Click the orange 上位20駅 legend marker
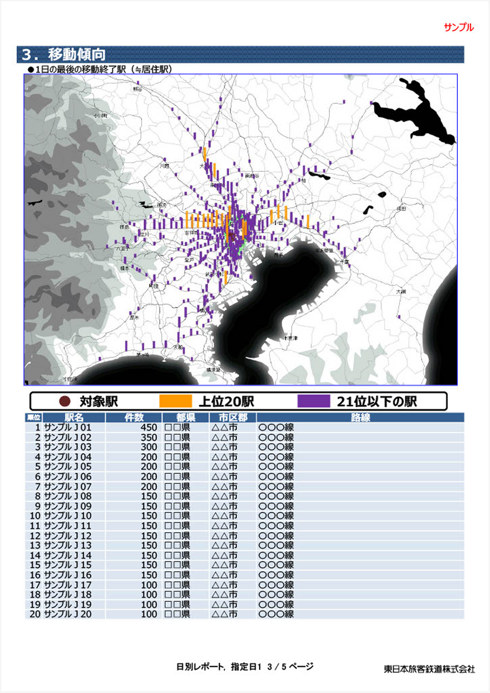Image resolution: width=490 pixels, height=693 pixels. tap(174, 399)
